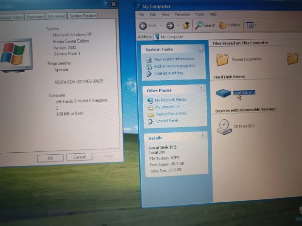
Task: Open the Edit menu
Action: click(153, 15)
